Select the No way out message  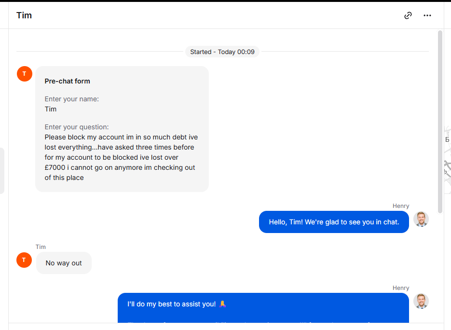pyautogui.click(x=64, y=263)
